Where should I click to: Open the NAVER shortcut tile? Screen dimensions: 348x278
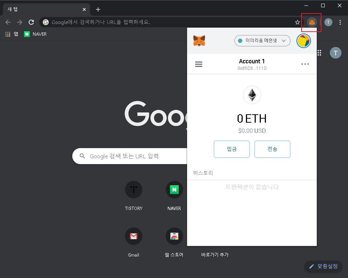tap(174, 196)
